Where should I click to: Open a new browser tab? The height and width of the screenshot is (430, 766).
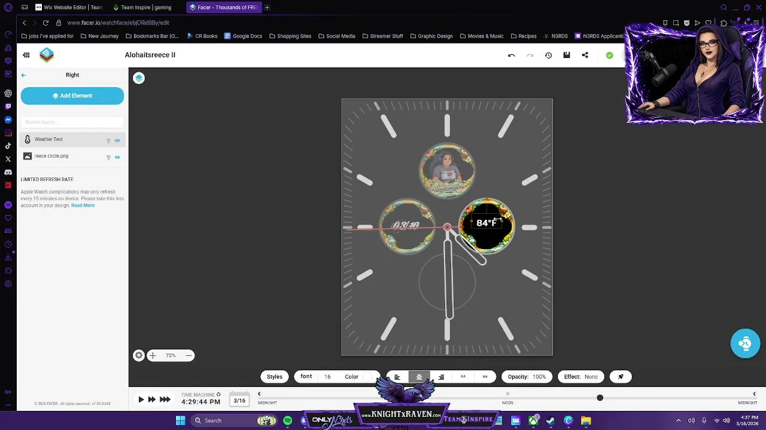[267, 7]
